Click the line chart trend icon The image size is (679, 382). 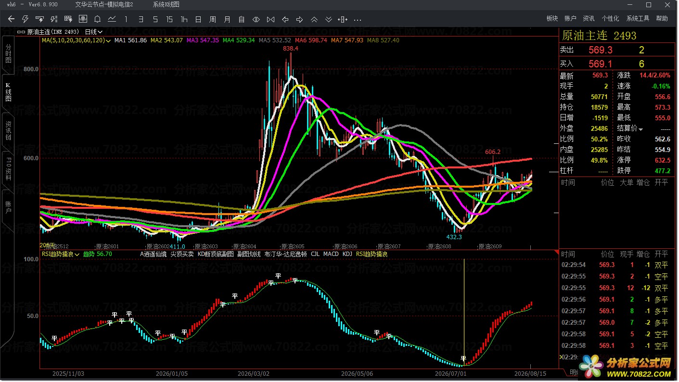click(x=112, y=19)
